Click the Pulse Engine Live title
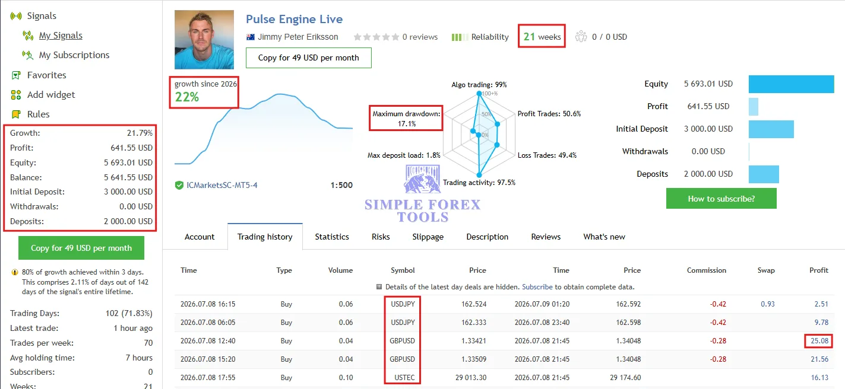845x389 pixels. tap(294, 19)
